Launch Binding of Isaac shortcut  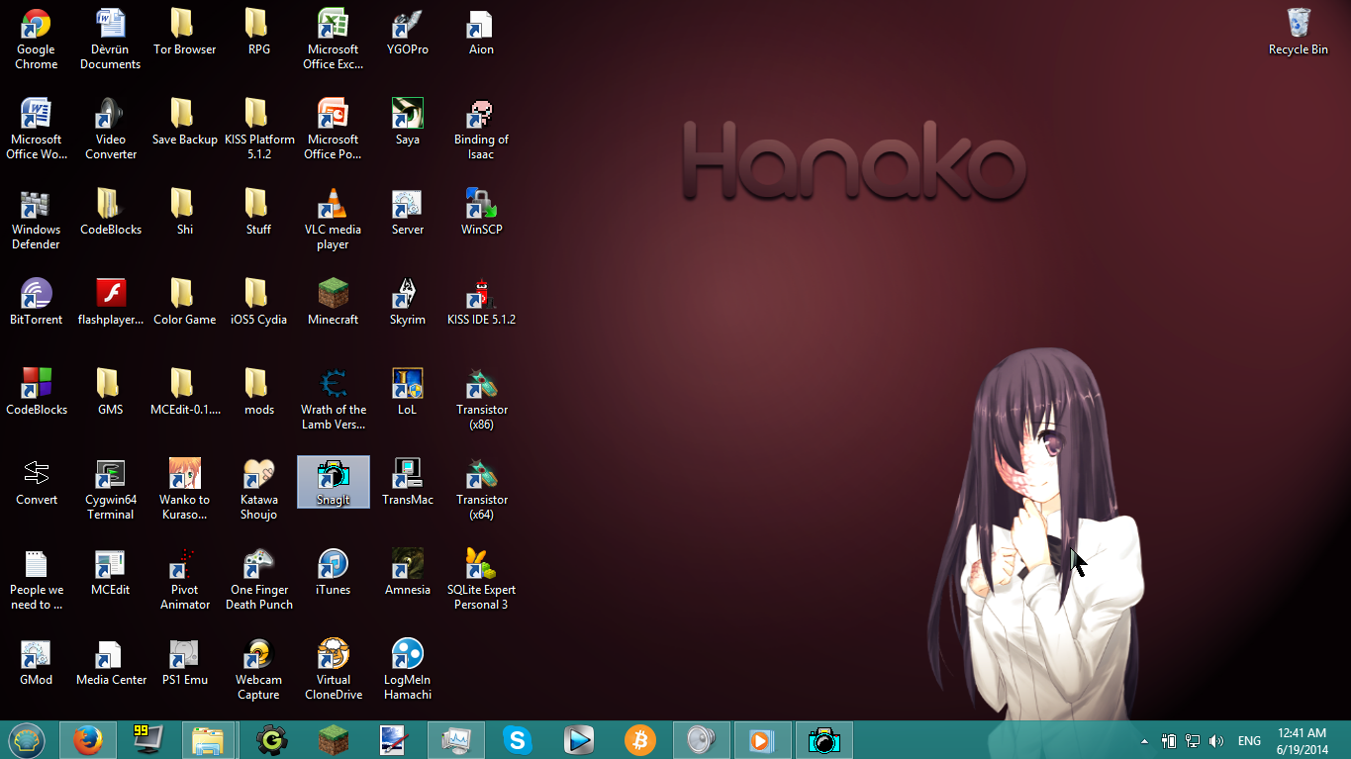tap(482, 130)
